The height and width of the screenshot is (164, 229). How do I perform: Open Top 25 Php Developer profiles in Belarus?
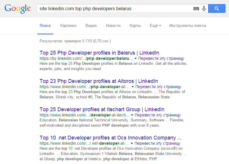pyautogui.click(x=99, y=53)
